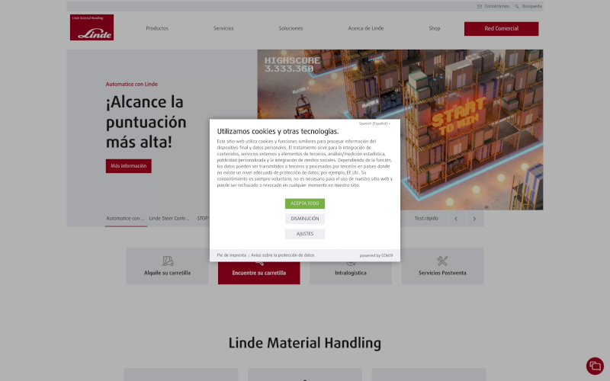Click the magnifier icon beside Búsqueda
This screenshot has height=381, width=610.
517,6
